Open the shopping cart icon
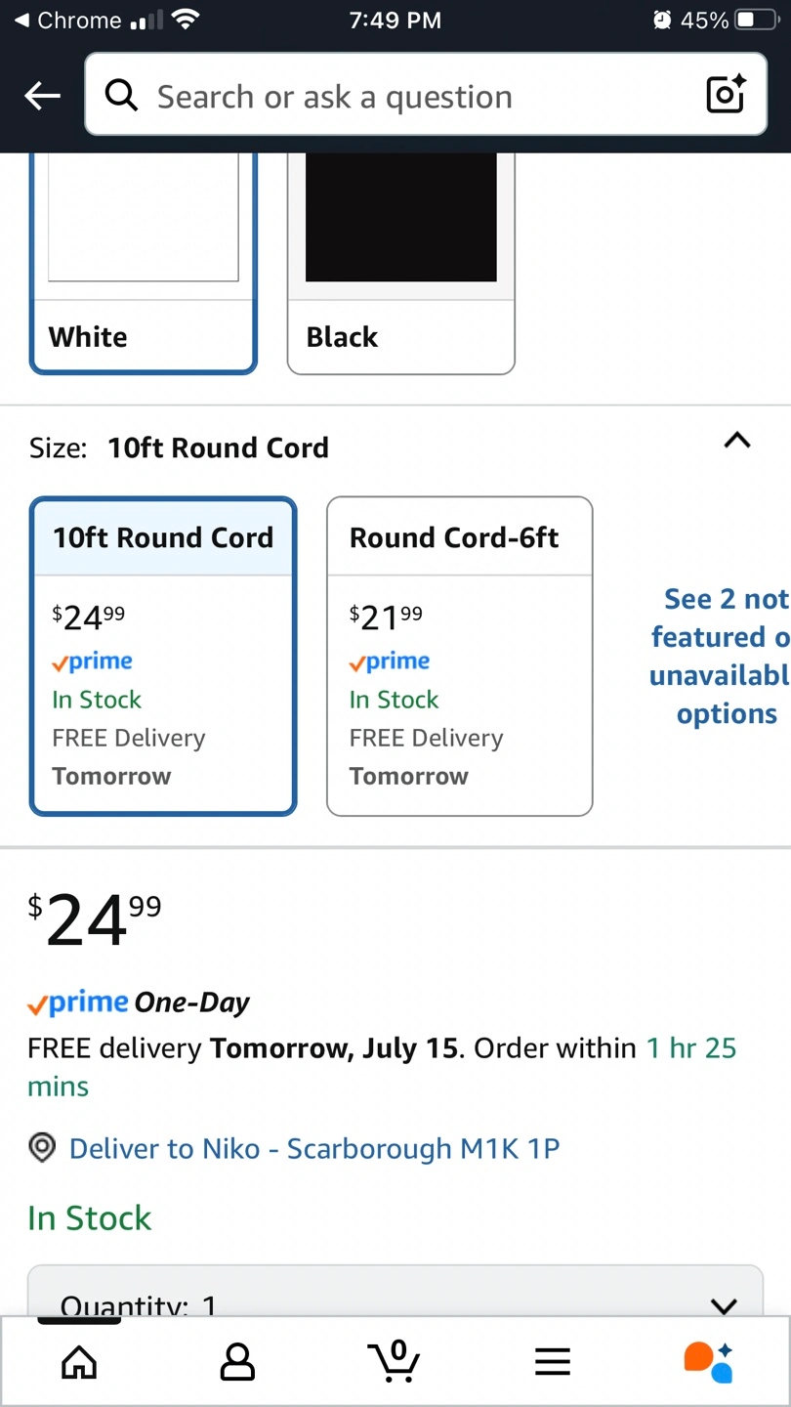The height and width of the screenshot is (1407, 791). tap(395, 1361)
